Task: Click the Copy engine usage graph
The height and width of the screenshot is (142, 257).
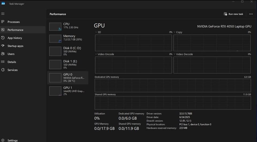Action: coord(212,43)
